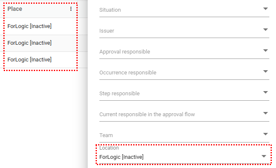Open the Location dropdown arrow
The width and height of the screenshot is (276, 168).
(x=263, y=156)
